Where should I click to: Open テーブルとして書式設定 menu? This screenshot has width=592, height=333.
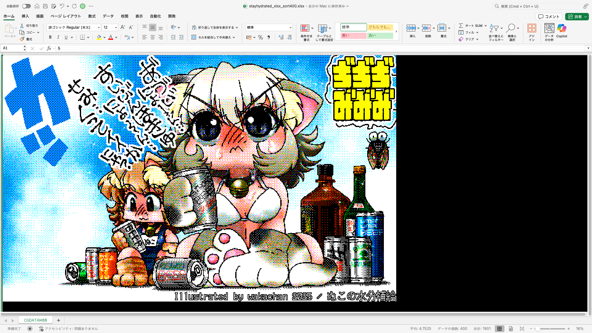[324, 33]
